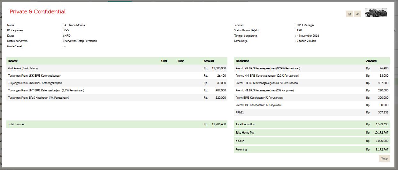Select tax status value TK0
Screen dimensions: 398x170
(300, 30)
